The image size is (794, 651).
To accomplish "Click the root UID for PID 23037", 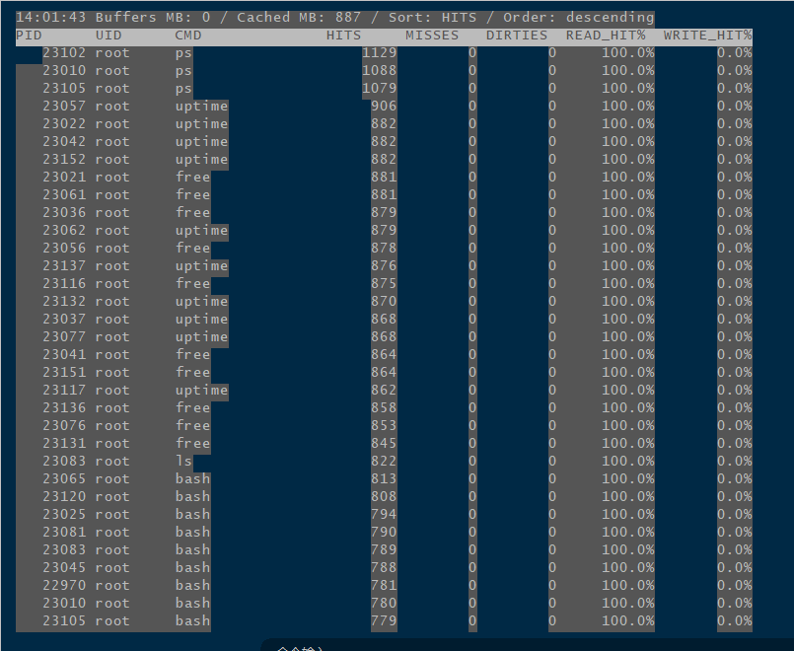I will click(x=112, y=320).
